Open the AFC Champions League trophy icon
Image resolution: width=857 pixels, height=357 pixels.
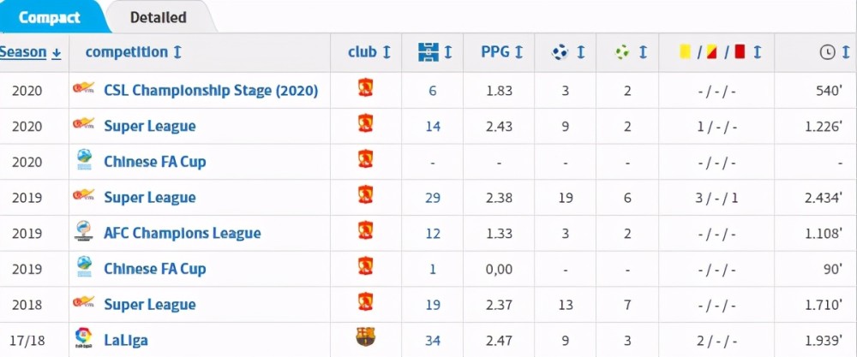(x=83, y=232)
